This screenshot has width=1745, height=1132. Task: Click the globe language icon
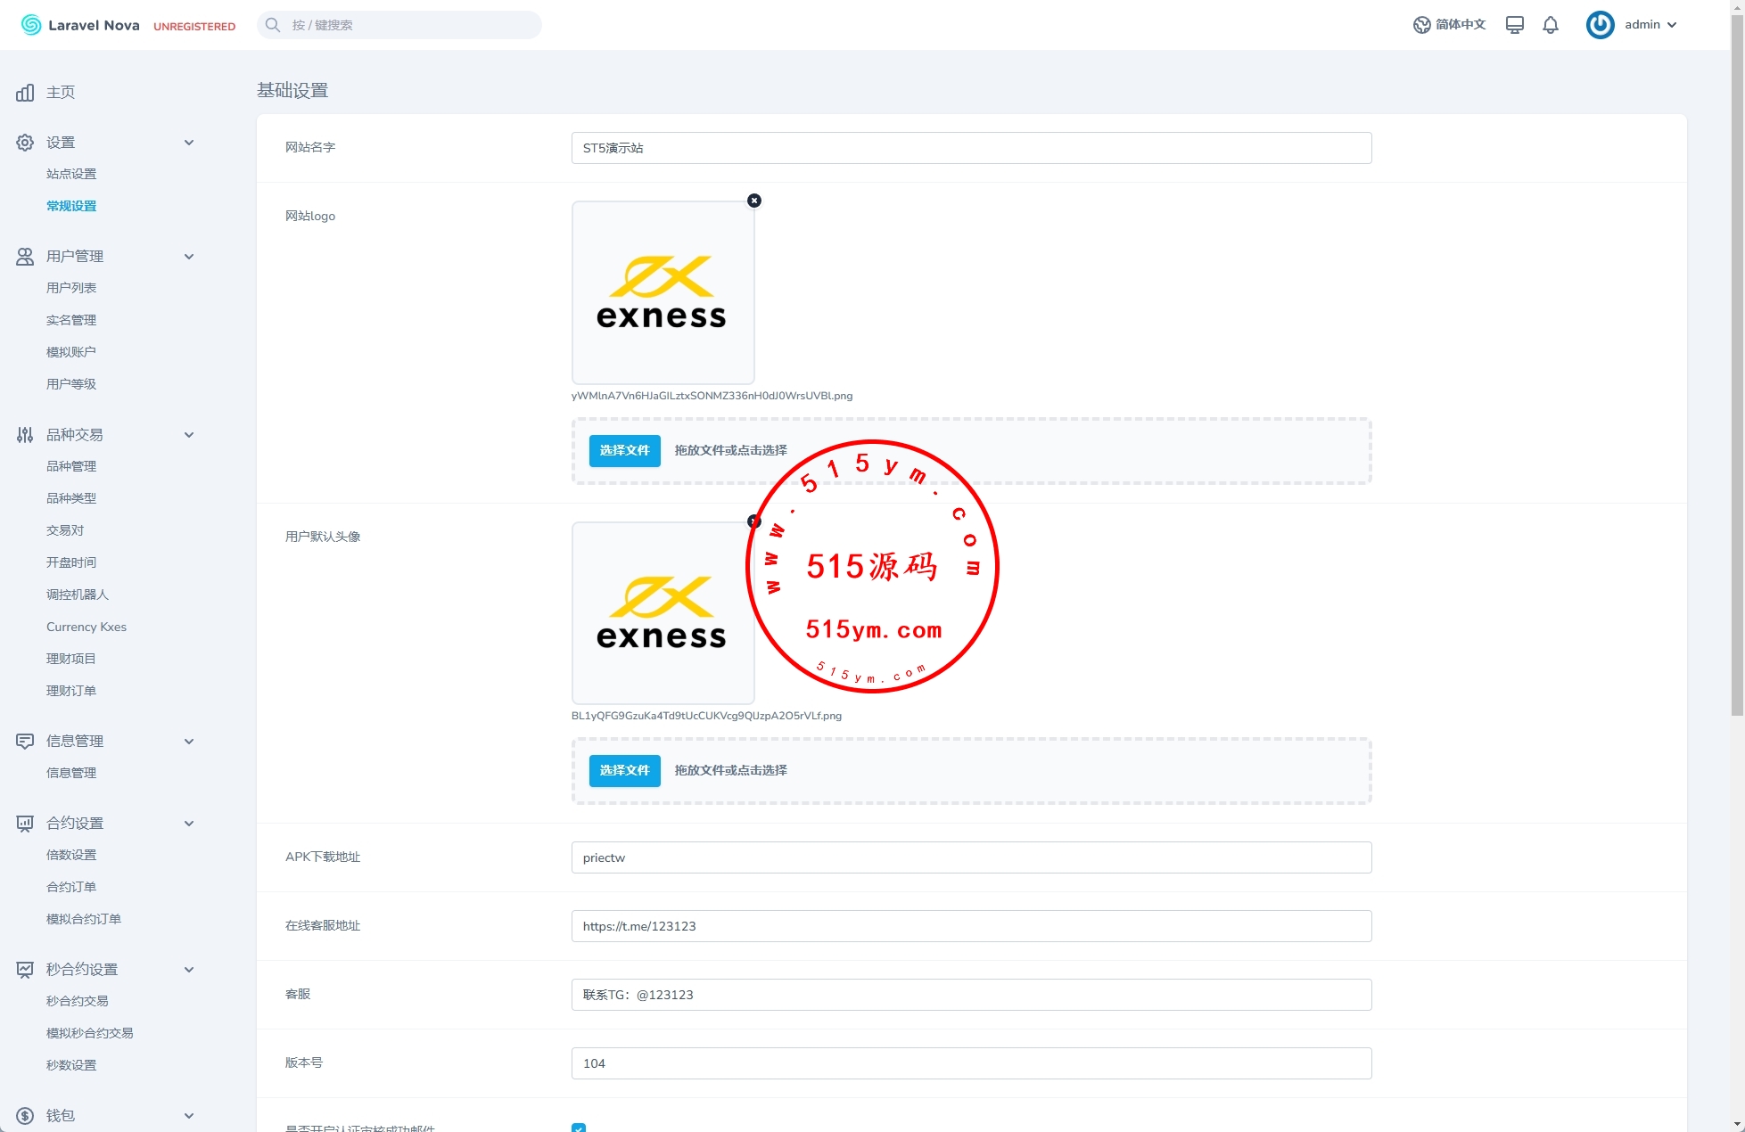point(1421,25)
